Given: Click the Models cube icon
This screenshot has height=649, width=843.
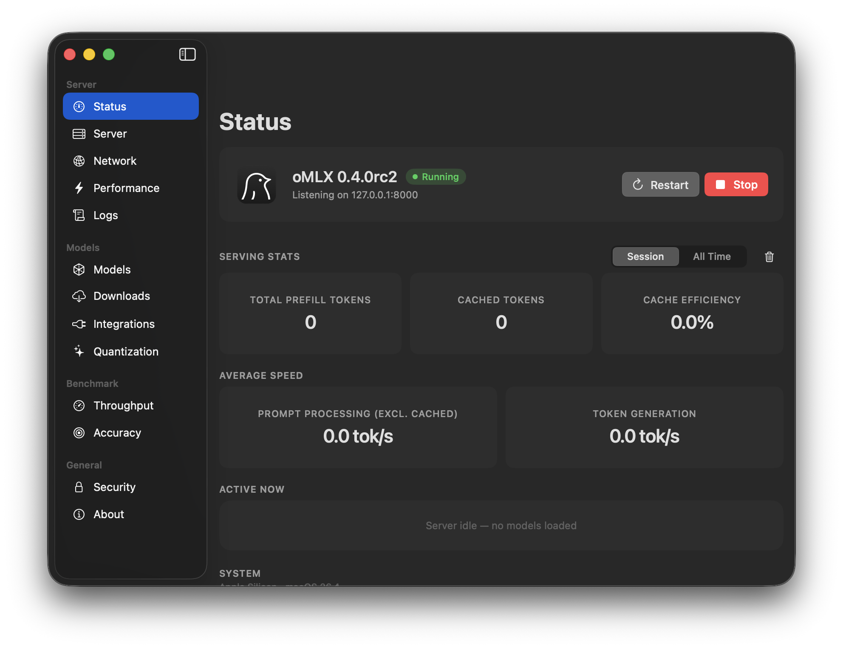Looking at the screenshot, I should (x=79, y=270).
